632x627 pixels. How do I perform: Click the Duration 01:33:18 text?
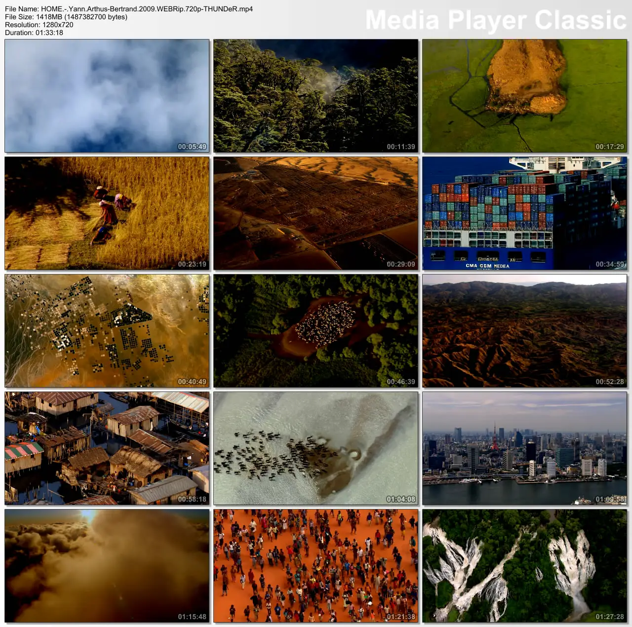click(x=34, y=33)
